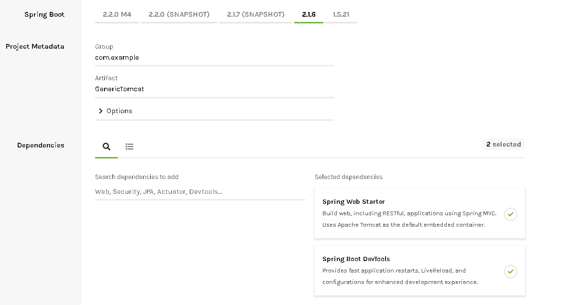Switch to the dependency list view icon
567x305 pixels.
(129, 147)
